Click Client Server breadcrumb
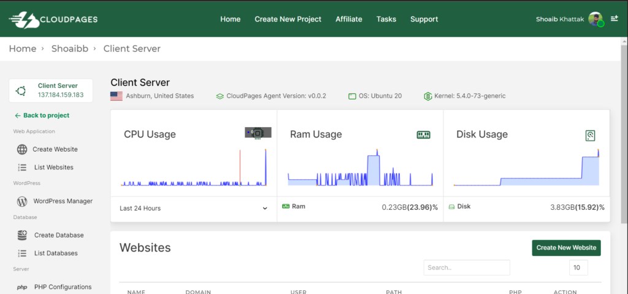 132,49
